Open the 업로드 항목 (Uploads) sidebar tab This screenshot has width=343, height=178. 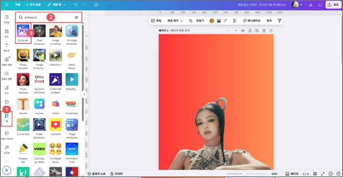click(x=7, y=75)
